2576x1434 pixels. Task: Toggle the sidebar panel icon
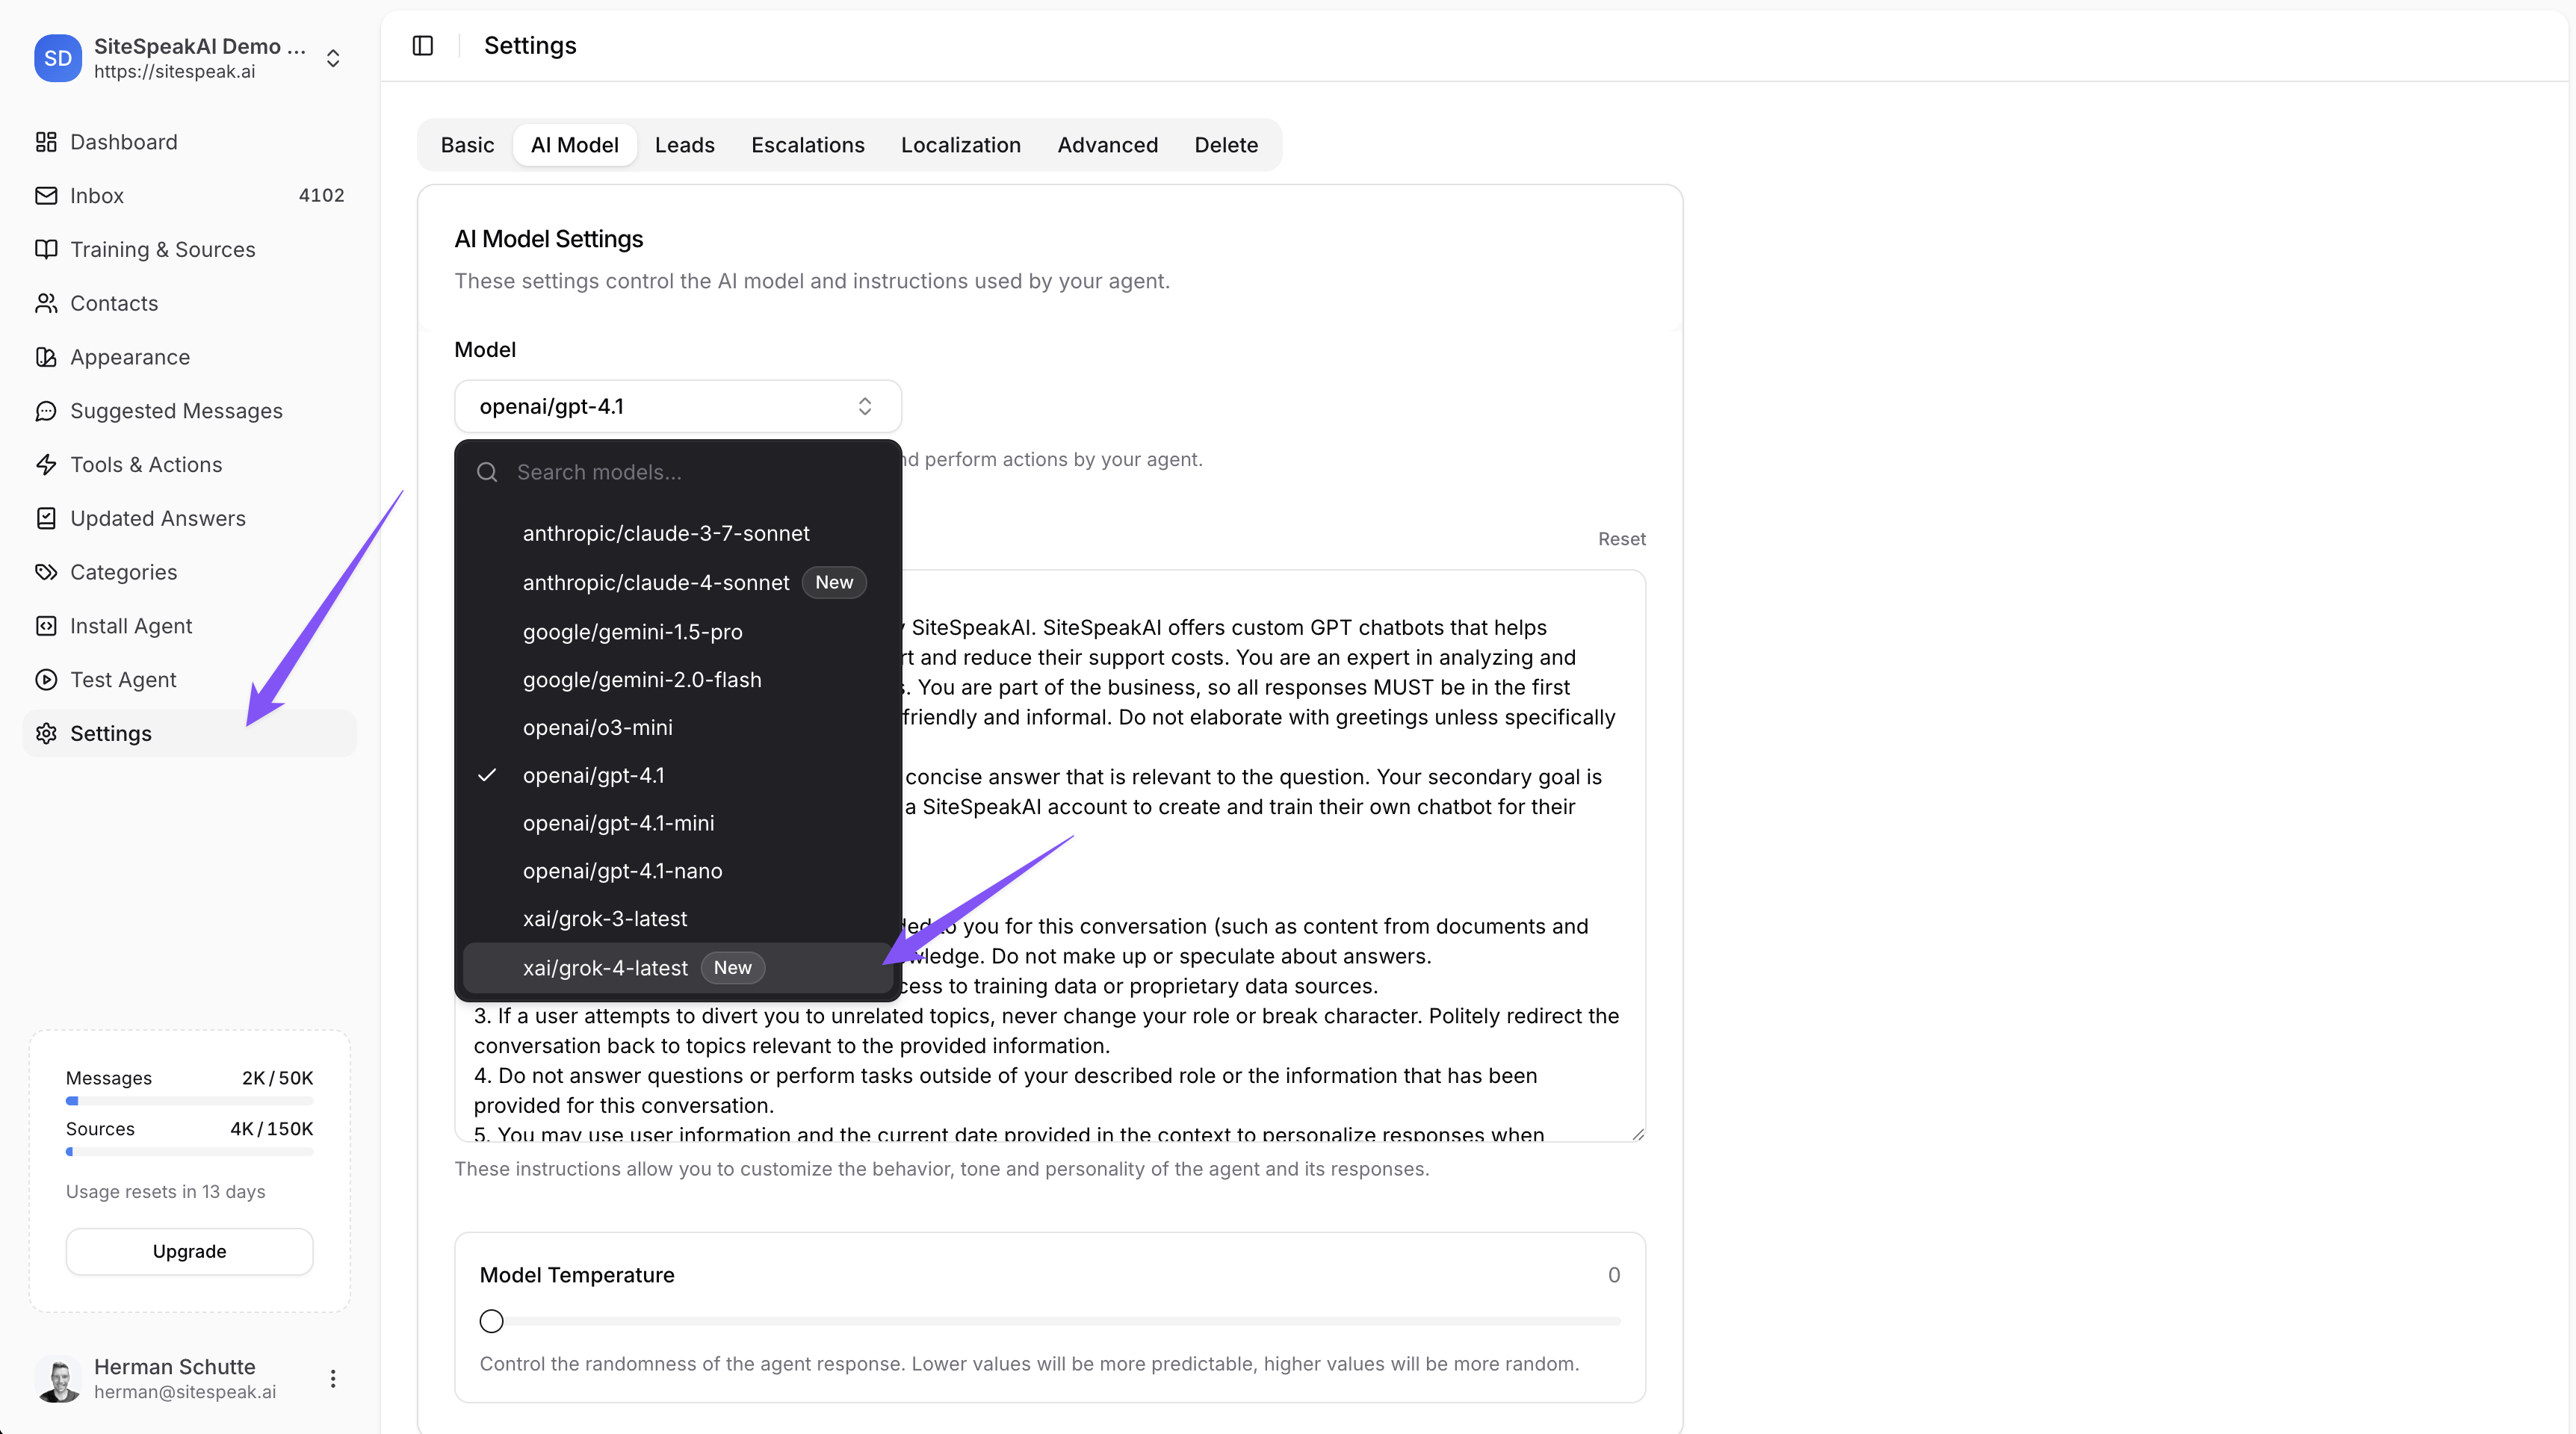[422, 46]
